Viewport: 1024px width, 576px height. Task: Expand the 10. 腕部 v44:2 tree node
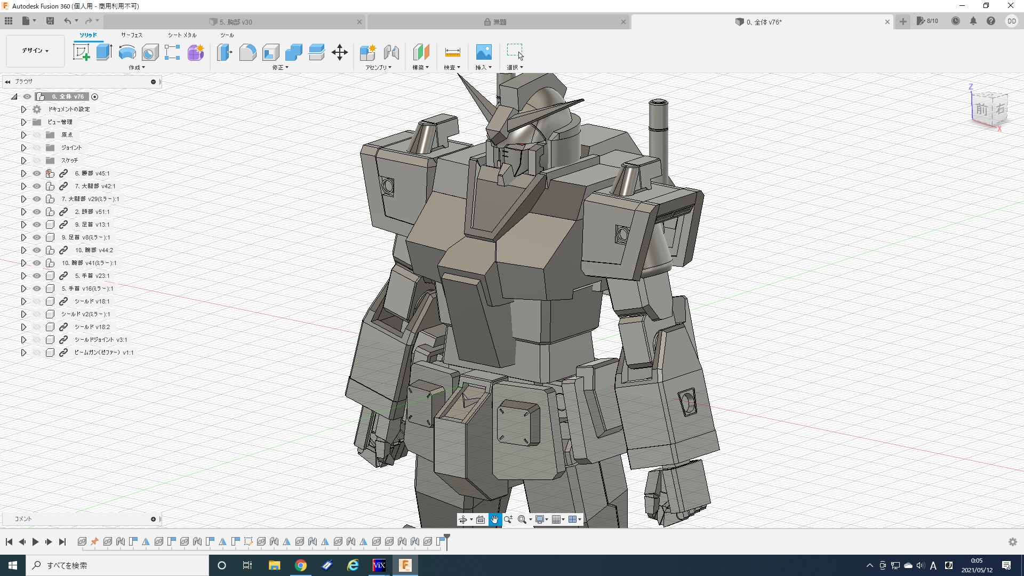pyautogui.click(x=23, y=250)
